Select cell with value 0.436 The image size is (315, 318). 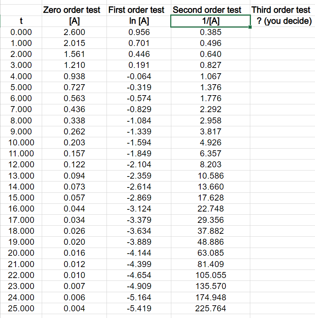[74, 110]
